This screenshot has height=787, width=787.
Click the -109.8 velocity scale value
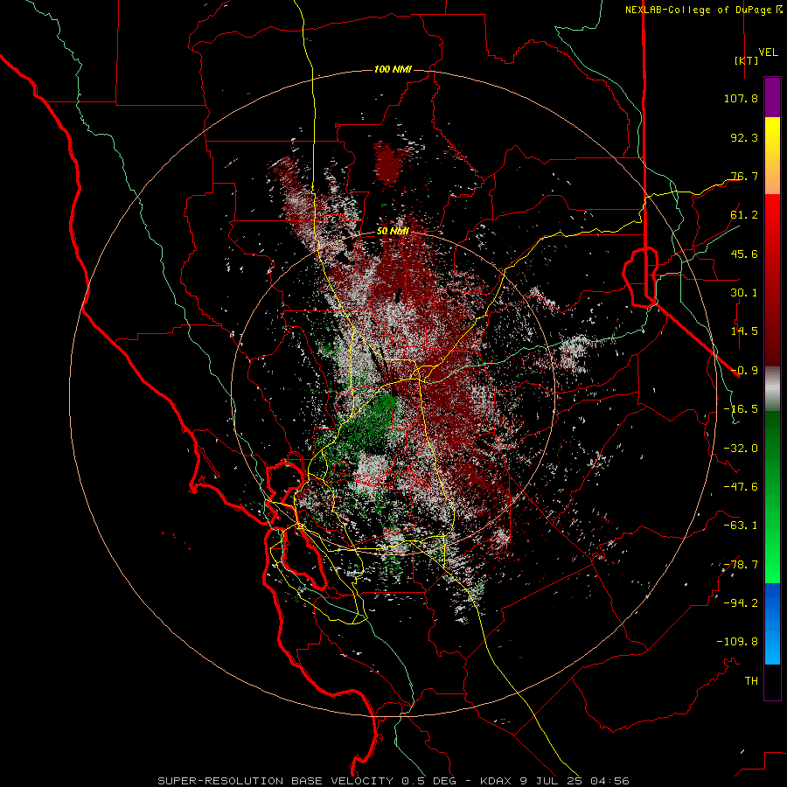(738, 642)
